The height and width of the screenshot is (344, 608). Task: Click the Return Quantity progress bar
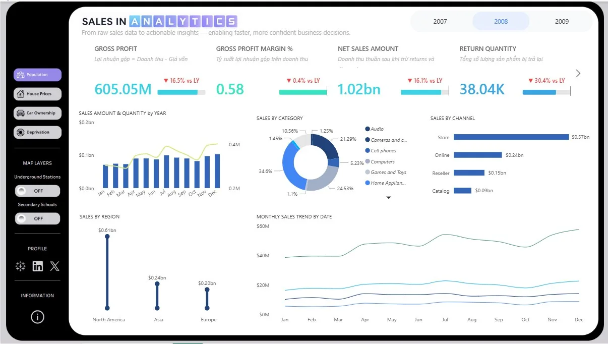click(x=546, y=92)
